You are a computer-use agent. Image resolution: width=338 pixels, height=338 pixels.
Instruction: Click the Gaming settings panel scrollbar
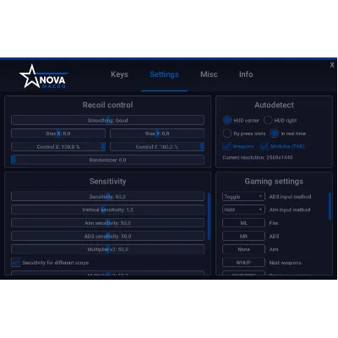click(330, 206)
